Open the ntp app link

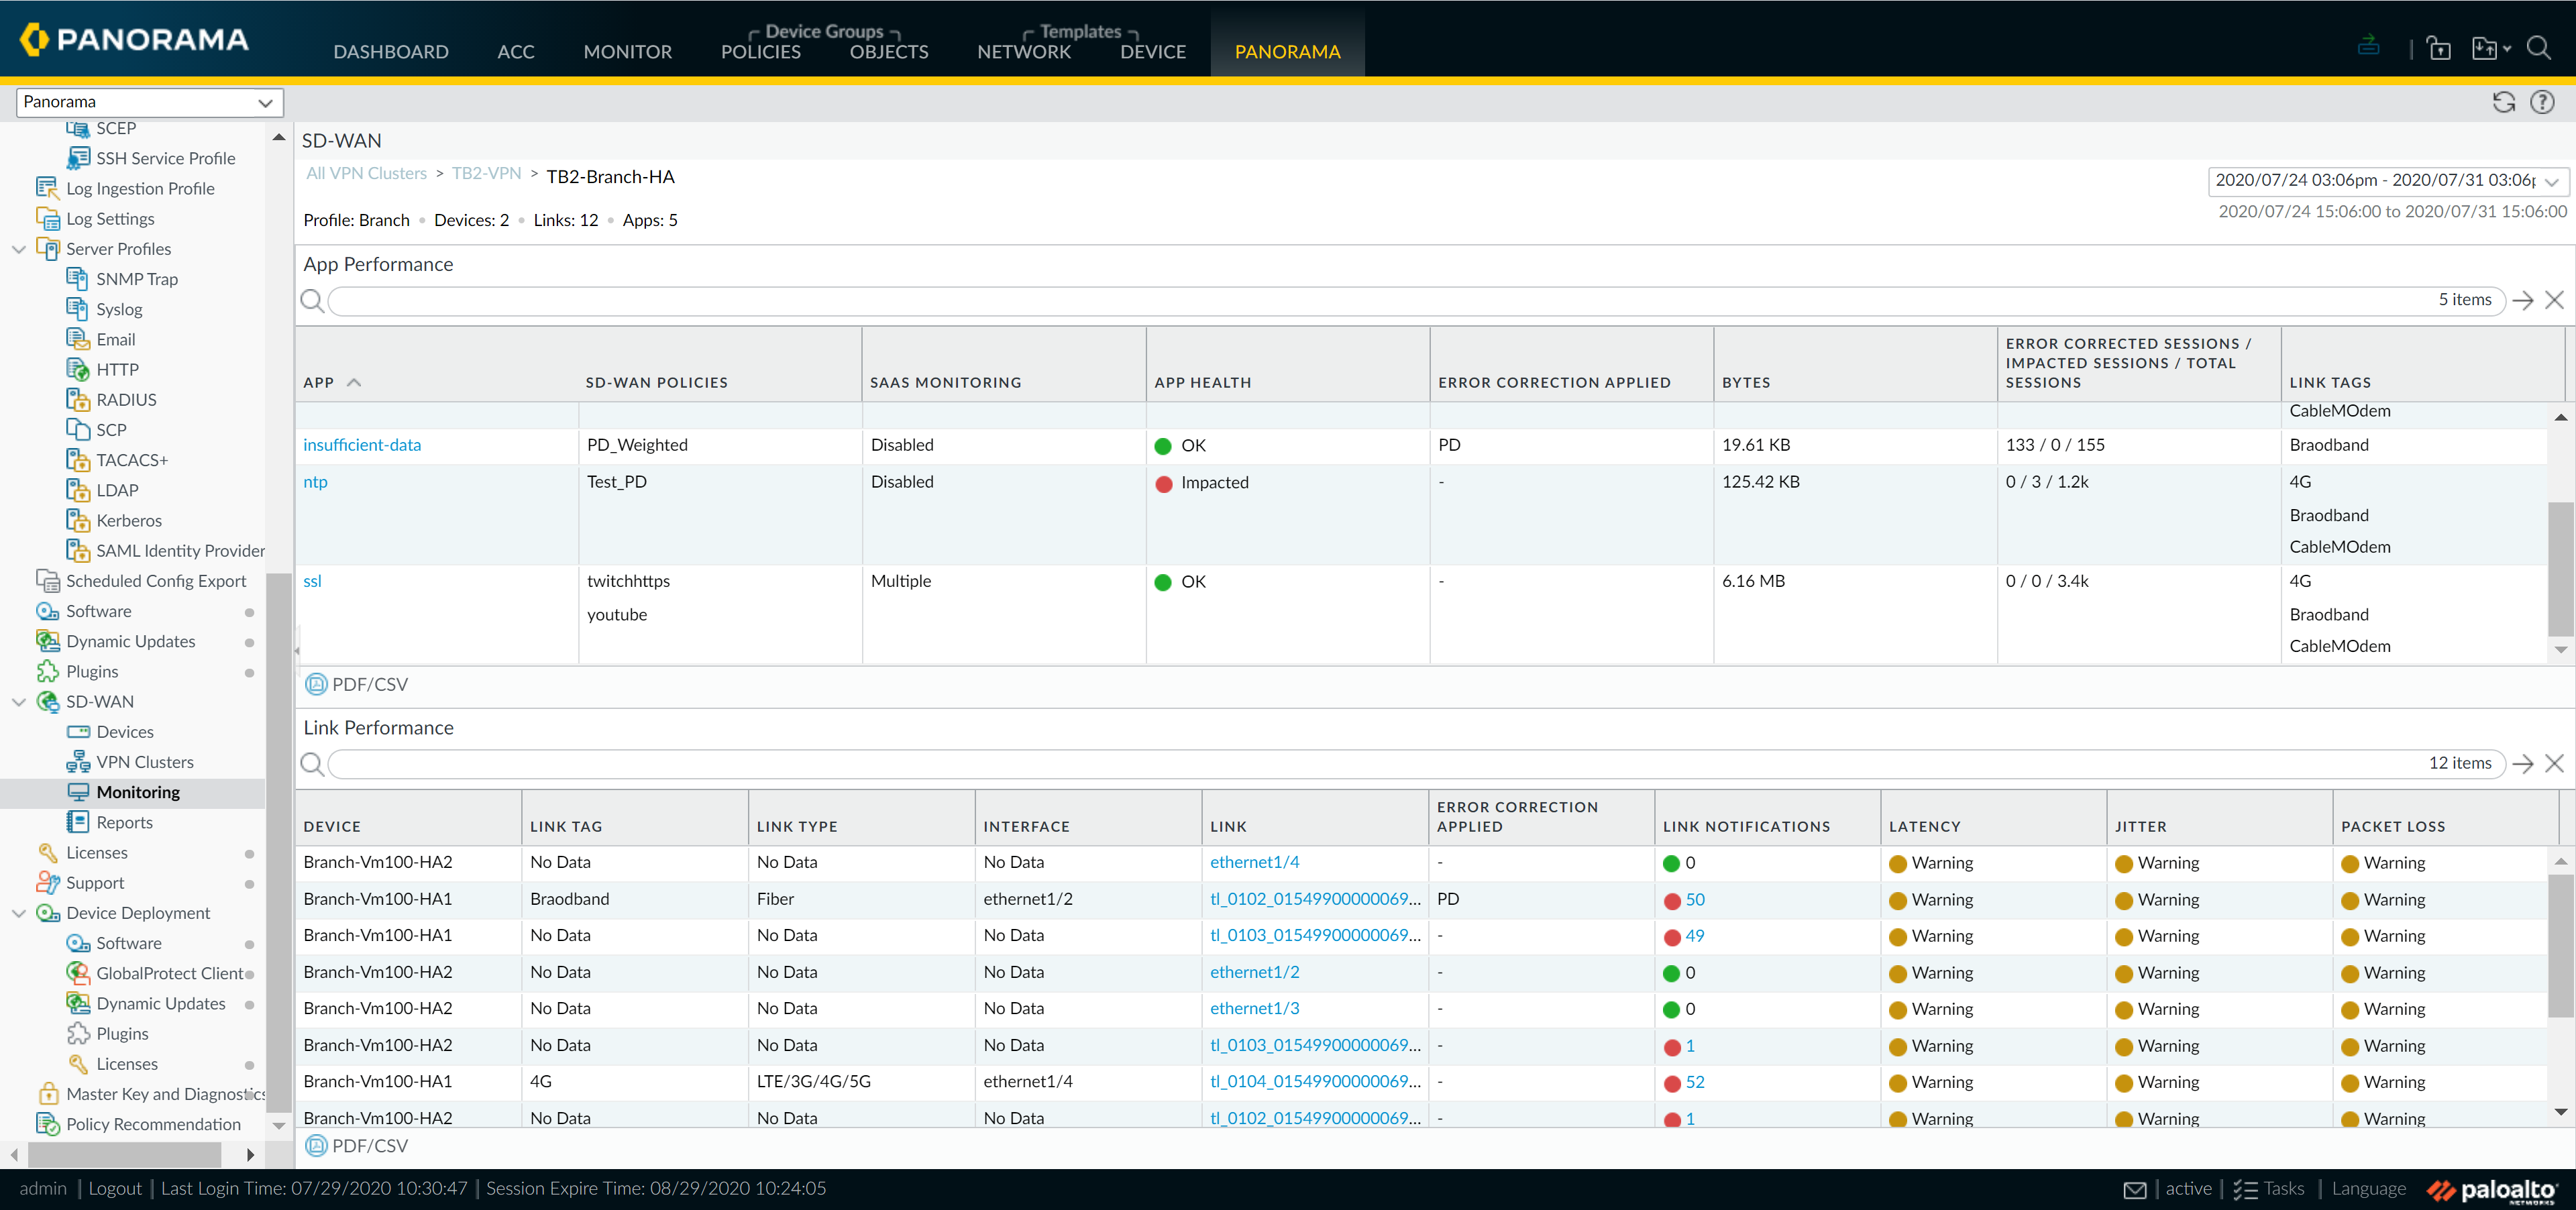click(x=315, y=482)
